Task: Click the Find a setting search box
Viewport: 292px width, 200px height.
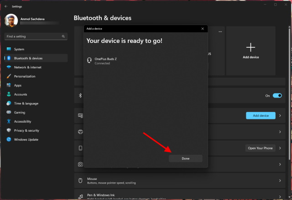Action: [36, 36]
